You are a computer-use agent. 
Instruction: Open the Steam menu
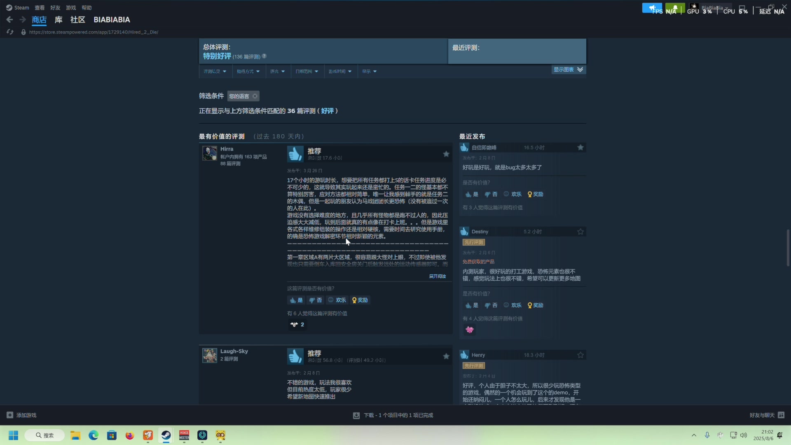coord(18,7)
